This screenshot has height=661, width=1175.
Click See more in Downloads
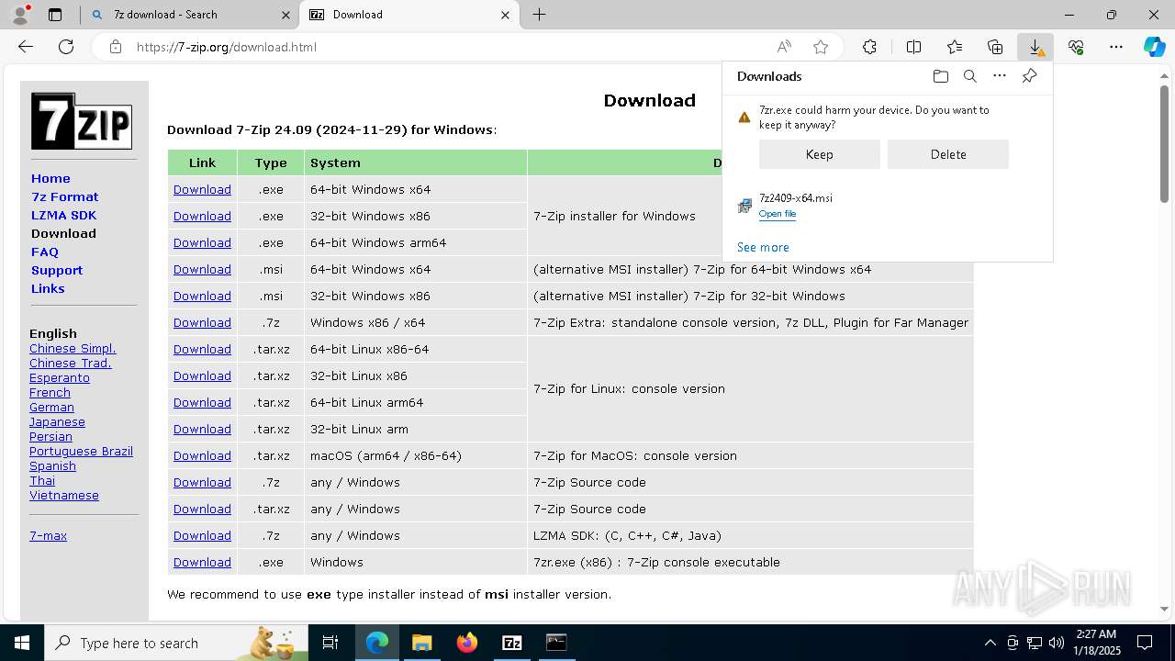click(763, 247)
